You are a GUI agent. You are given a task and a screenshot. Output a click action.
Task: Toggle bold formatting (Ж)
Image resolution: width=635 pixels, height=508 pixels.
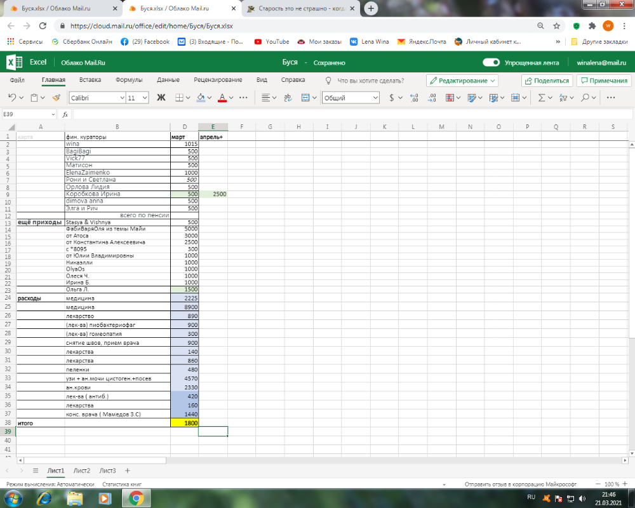coord(161,98)
